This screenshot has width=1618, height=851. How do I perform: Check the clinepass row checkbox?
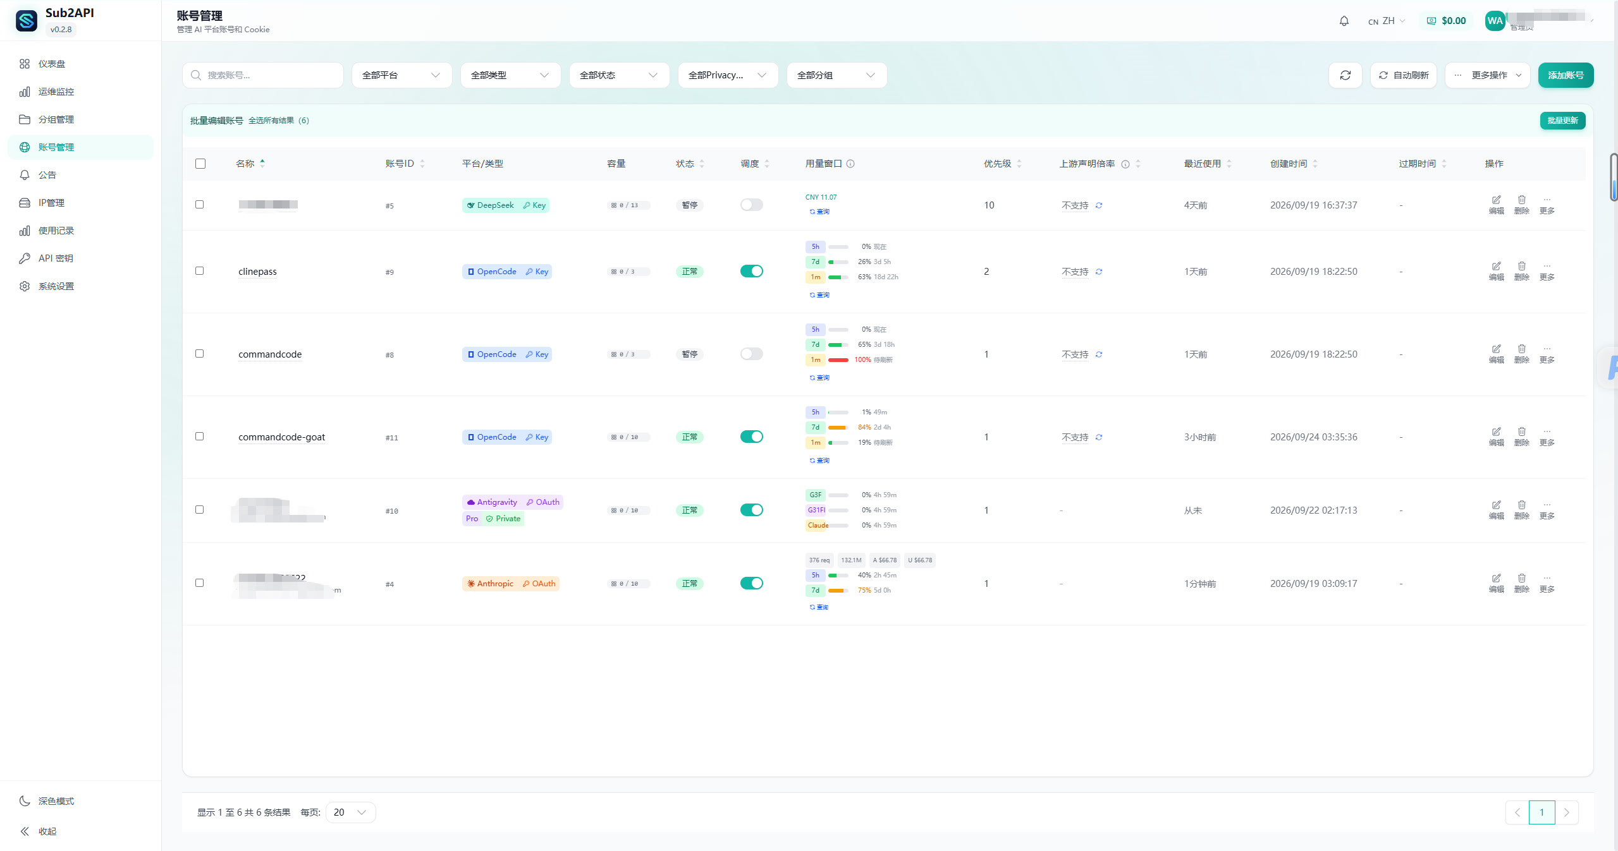(200, 270)
